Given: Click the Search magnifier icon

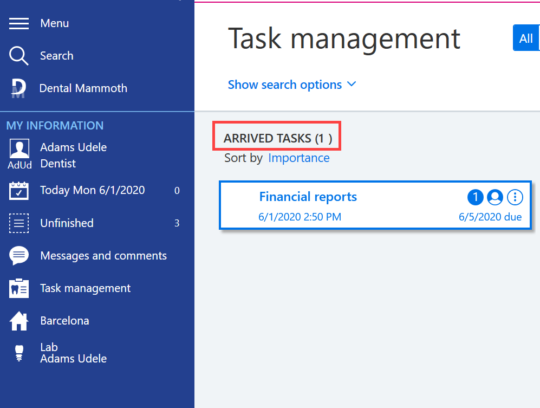Looking at the screenshot, I should click(x=19, y=56).
